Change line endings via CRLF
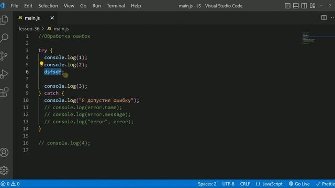Image resolution: width=335 pixels, height=188 pixels. point(245,184)
